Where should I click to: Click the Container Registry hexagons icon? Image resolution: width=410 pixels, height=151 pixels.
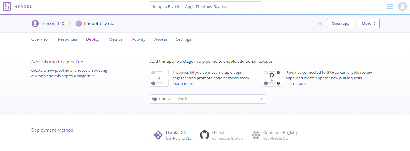tap(256, 135)
